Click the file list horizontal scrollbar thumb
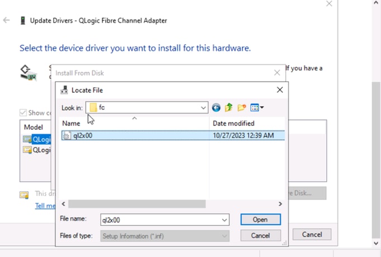The height and width of the screenshot is (257, 381). point(137,204)
